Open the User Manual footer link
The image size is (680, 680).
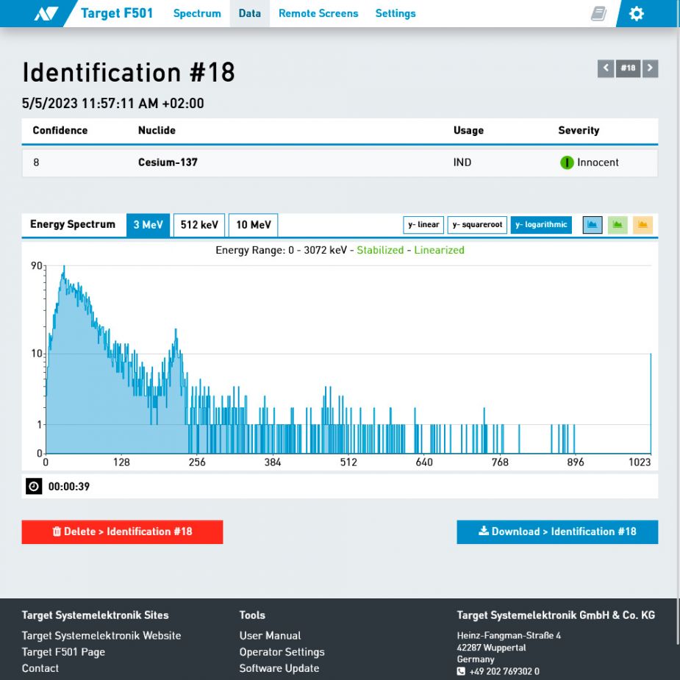[x=271, y=635]
